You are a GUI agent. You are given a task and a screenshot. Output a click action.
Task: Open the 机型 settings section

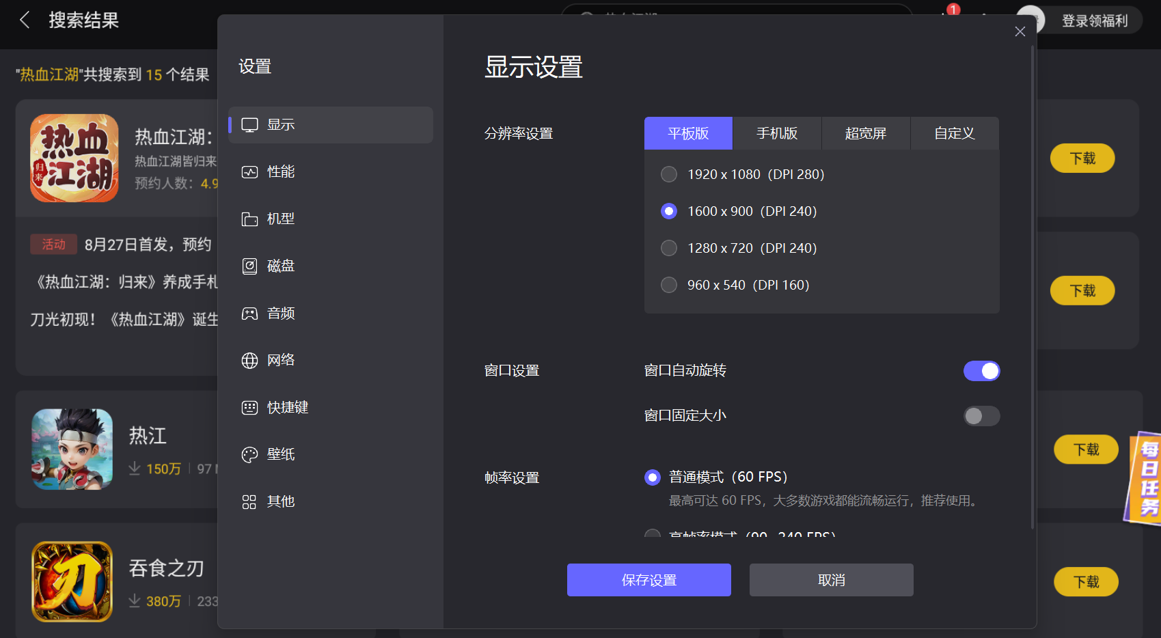tap(331, 219)
